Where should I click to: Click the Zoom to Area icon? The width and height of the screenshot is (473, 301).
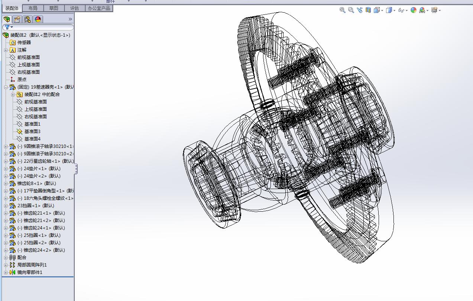pyautogui.click(x=351, y=10)
